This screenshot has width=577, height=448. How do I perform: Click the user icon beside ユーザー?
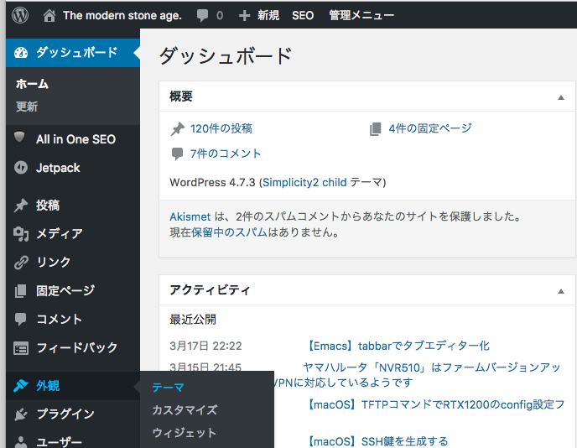coord(21,442)
